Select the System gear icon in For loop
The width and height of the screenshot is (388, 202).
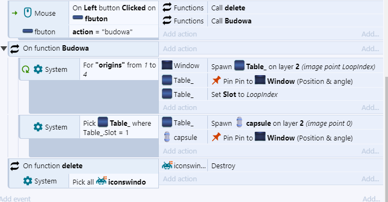[38, 69]
